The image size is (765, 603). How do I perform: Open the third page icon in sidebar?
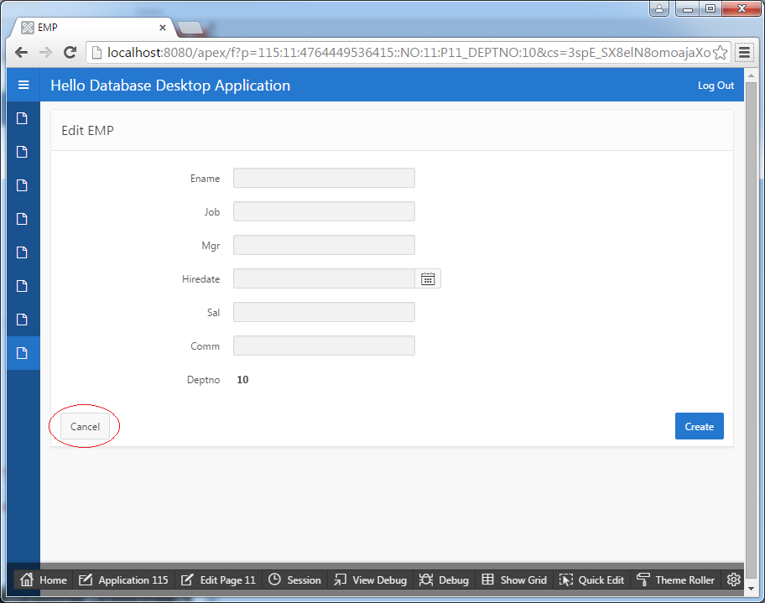tap(23, 185)
